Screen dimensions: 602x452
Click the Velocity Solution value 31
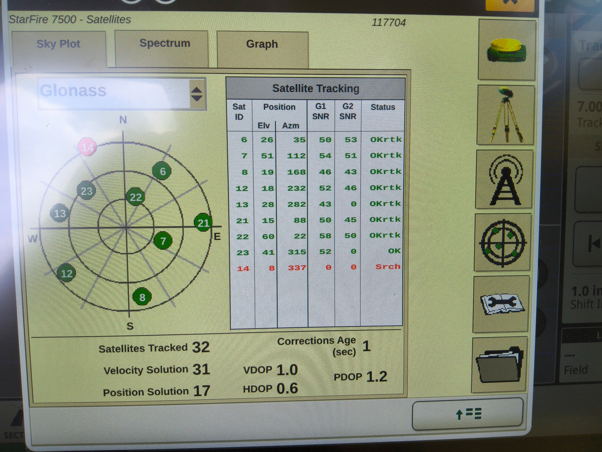[201, 369]
